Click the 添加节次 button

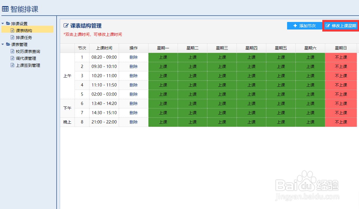[305, 26]
